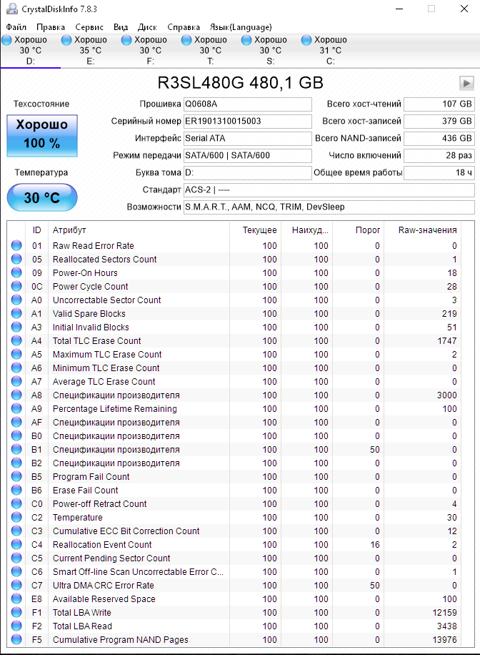Image resolution: width=480 pixels, height=655 pixels.
Task: Click the 30 °C temperature button
Action: pyautogui.click(x=42, y=197)
